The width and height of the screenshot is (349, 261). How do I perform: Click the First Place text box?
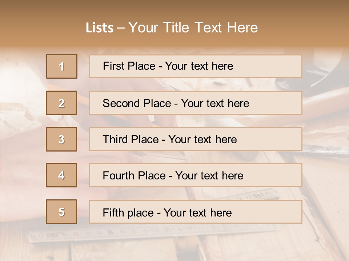pos(196,66)
